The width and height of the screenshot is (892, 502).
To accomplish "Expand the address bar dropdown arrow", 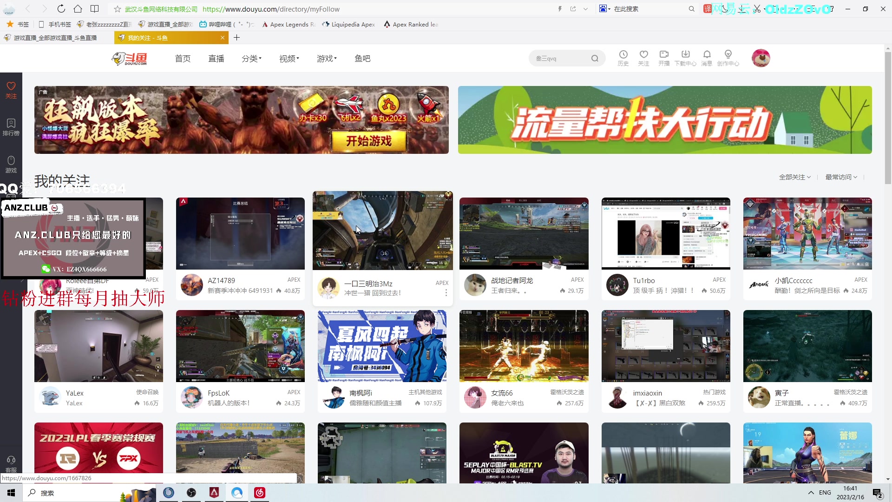I will click(585, 9).
